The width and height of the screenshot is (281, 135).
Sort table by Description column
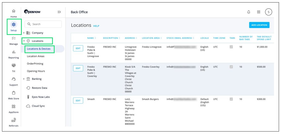point(111,38)
